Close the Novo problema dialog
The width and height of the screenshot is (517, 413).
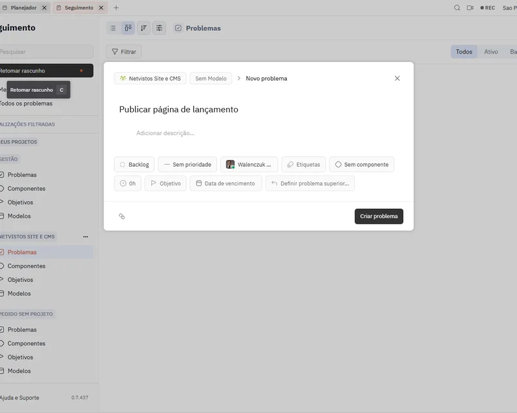click(397, 78)
